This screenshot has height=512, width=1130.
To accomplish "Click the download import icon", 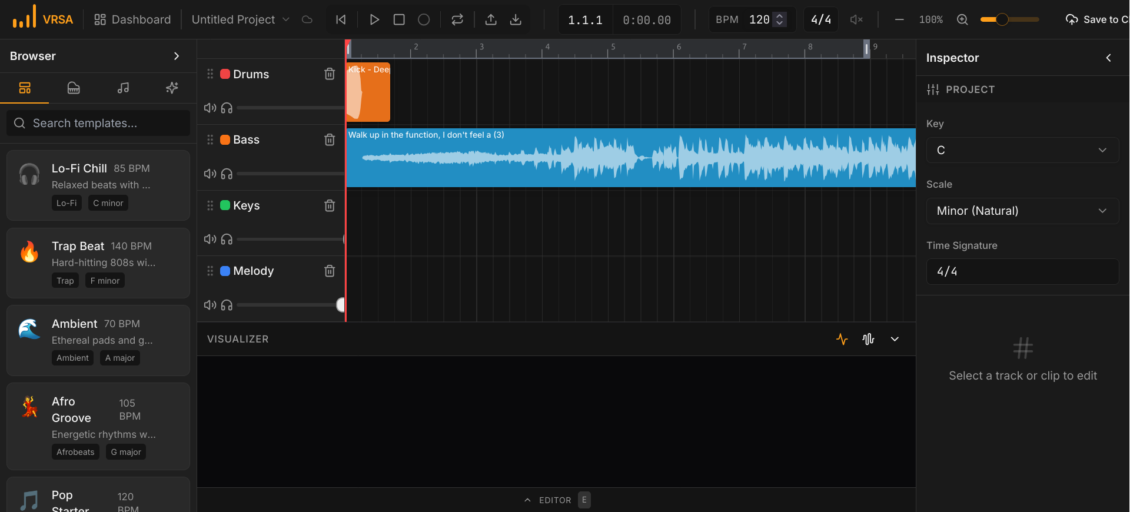I will click(x=516, y=19).
